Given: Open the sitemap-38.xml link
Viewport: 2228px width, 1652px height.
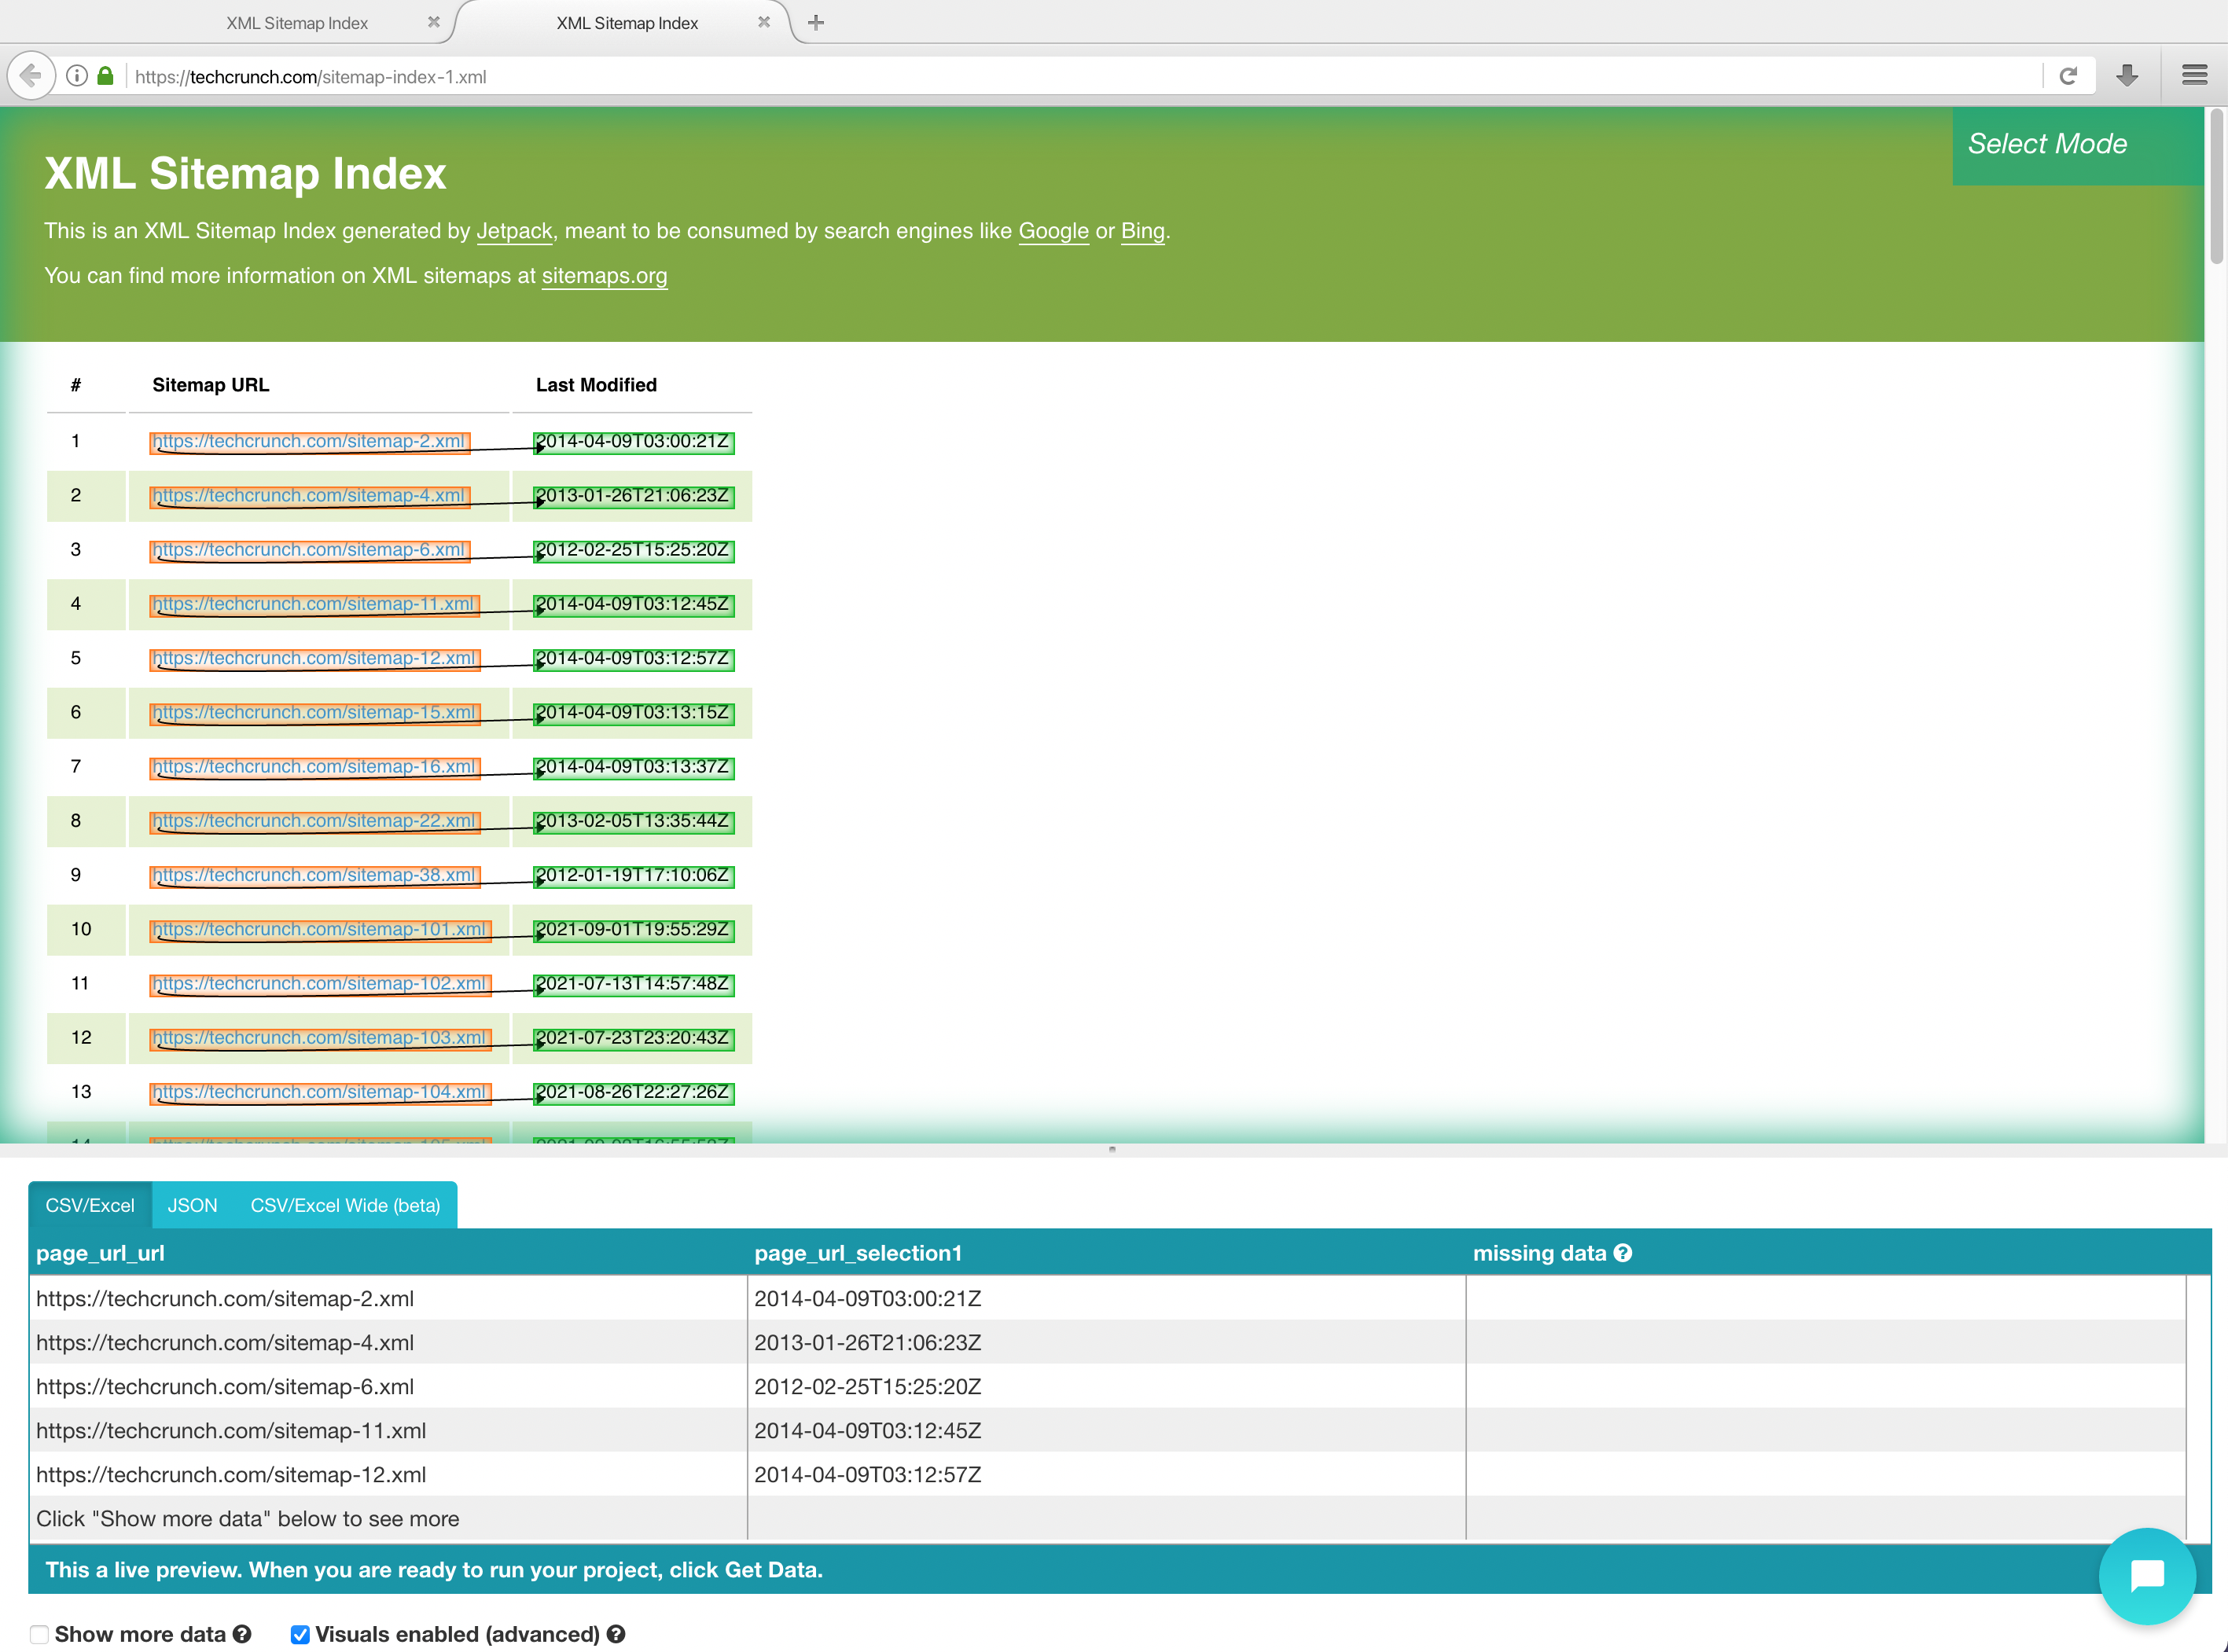Looking at the screenshot, I should (314, 875).
